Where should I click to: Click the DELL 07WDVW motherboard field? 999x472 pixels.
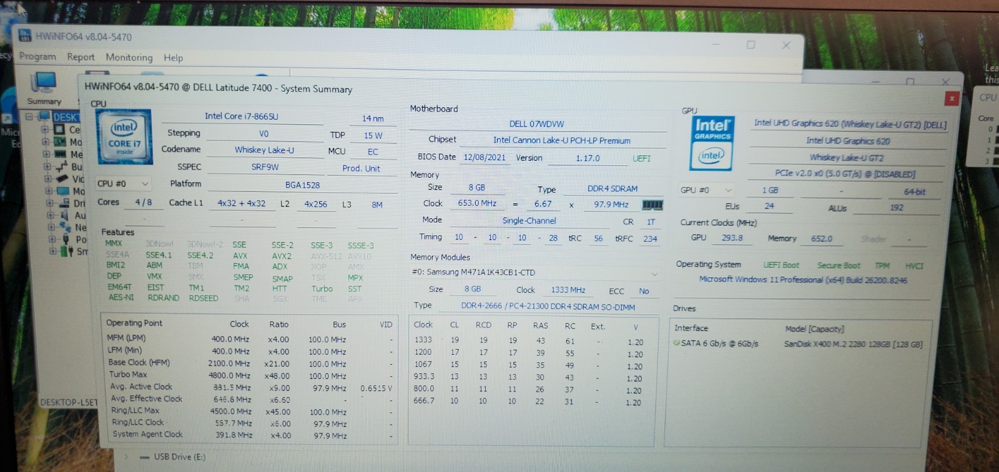click(x=536, y=124)
